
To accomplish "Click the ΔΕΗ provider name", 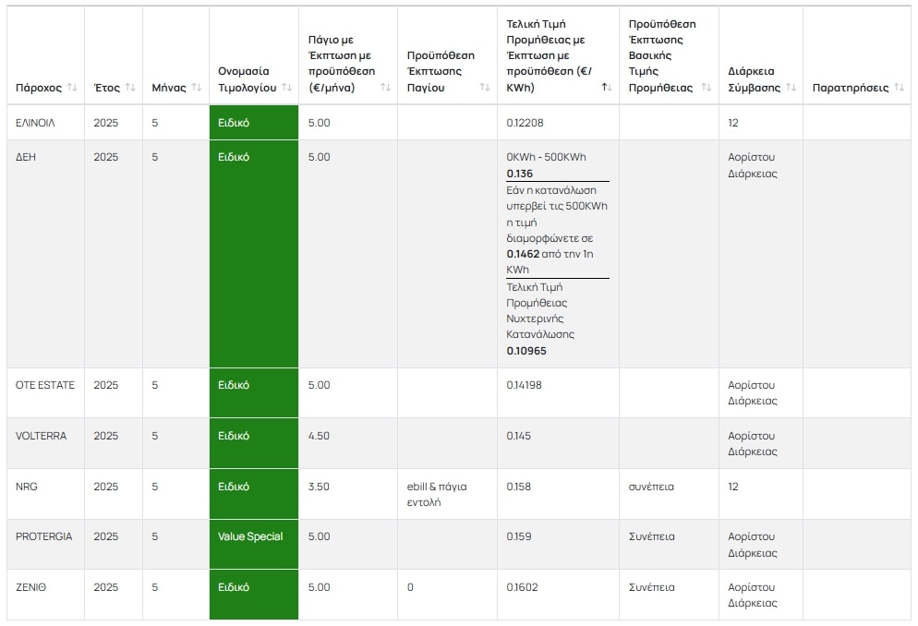I will pos(25,157).
